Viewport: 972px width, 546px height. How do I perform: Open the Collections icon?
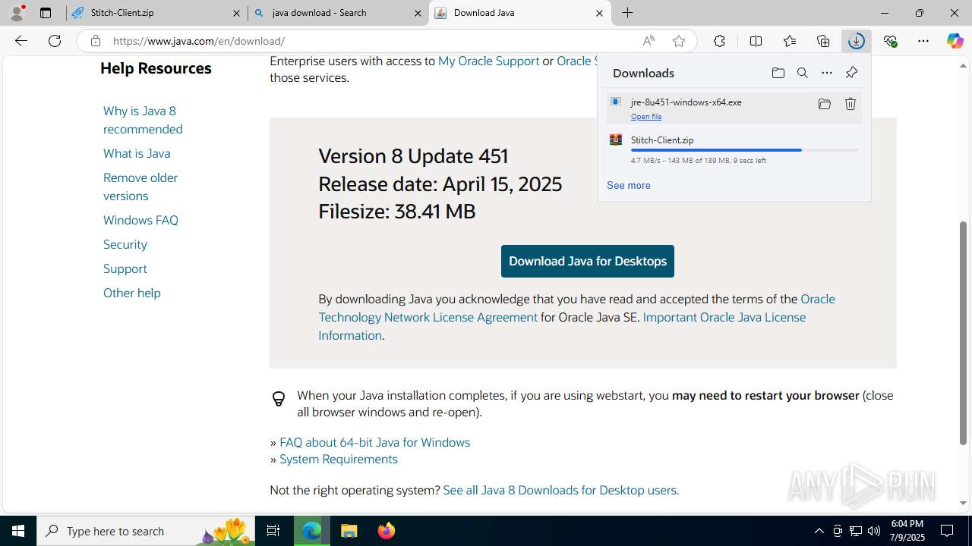[823, 41]
